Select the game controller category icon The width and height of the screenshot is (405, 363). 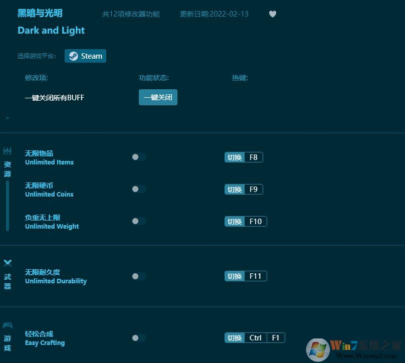point(8,325)
